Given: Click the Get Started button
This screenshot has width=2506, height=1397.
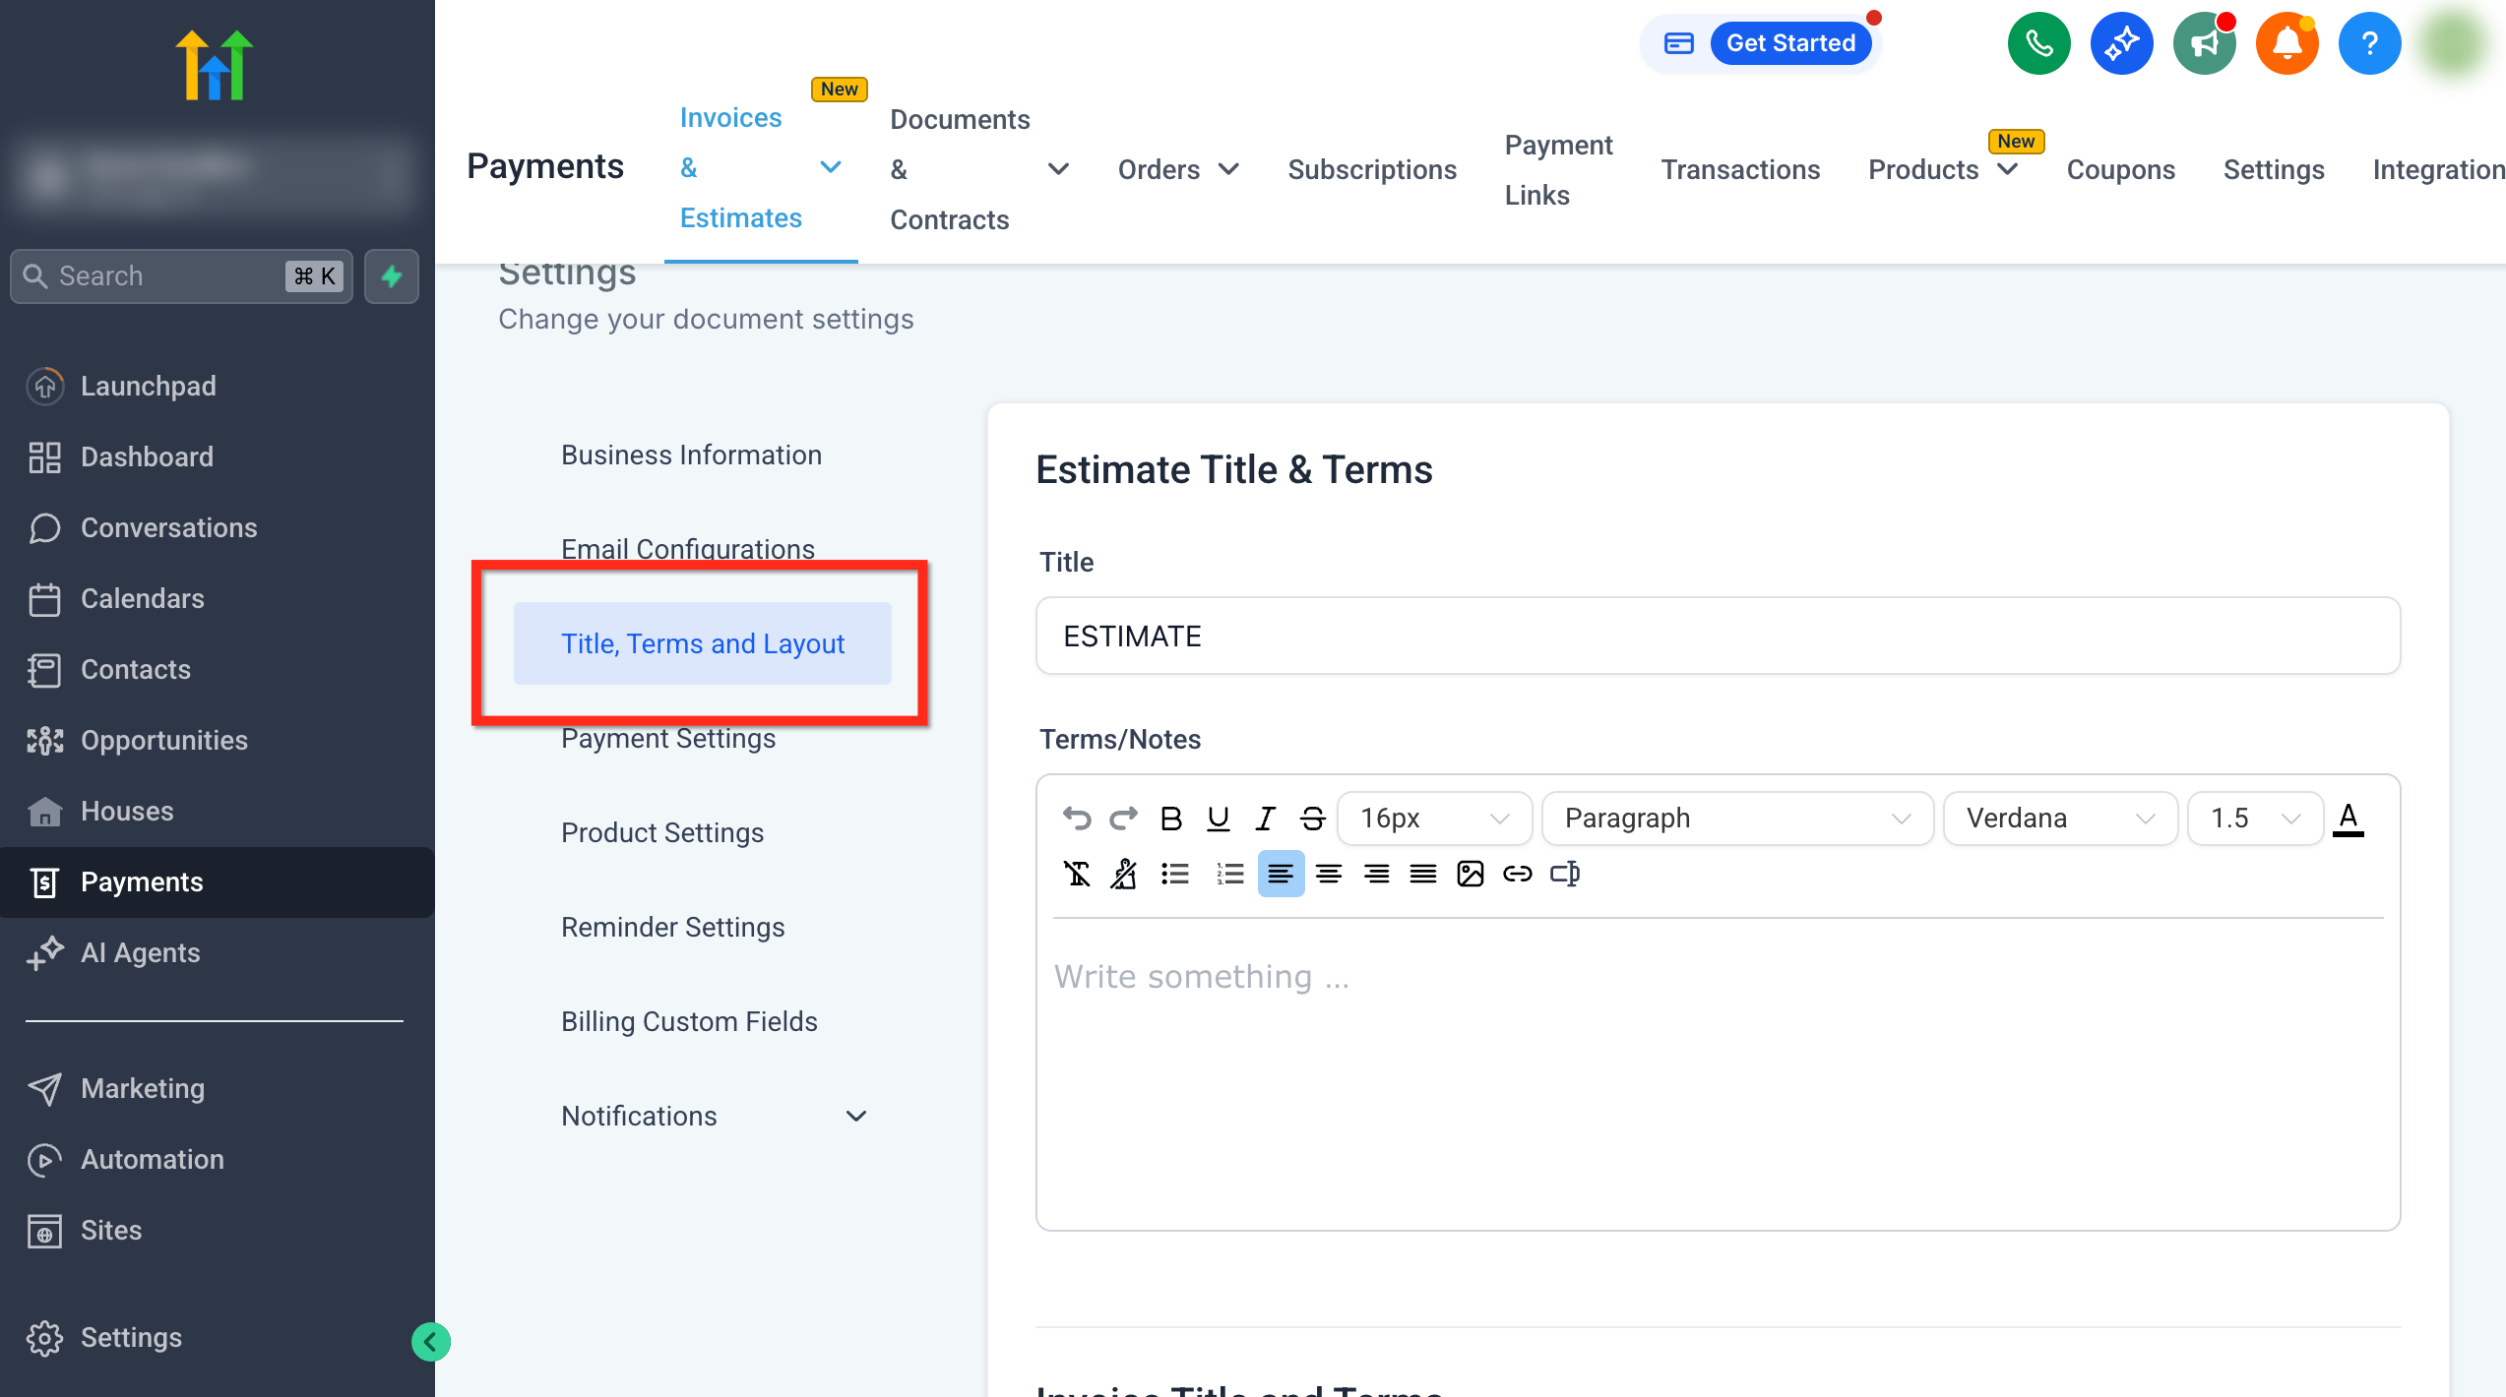Looking at the screenshot, I should pyautogui.click(x=1790, y=43).
